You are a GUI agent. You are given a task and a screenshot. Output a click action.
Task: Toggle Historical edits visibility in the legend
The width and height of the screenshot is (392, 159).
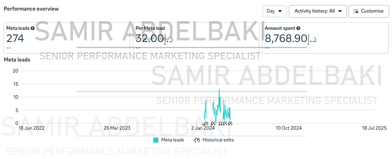point(218,140)
